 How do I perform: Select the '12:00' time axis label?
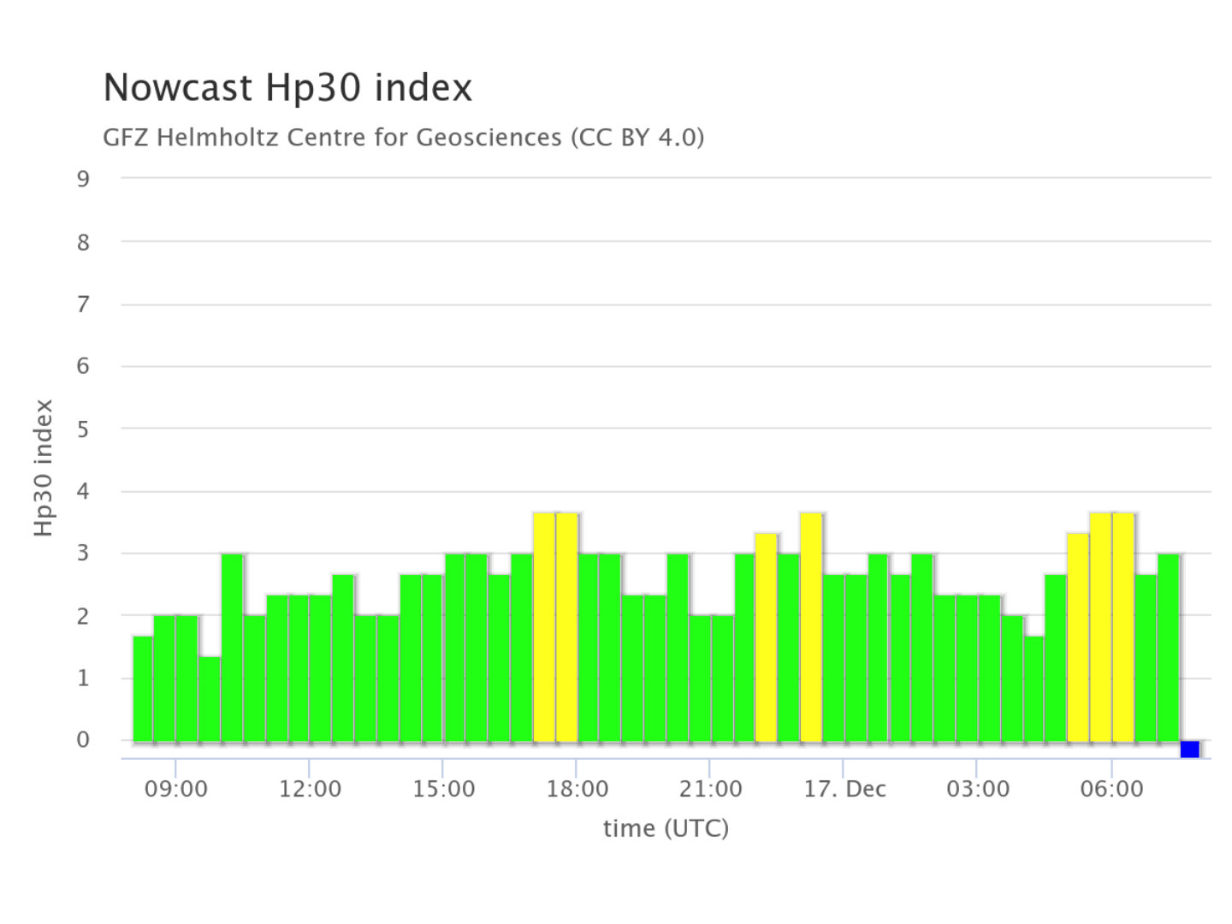pos(310,789)
